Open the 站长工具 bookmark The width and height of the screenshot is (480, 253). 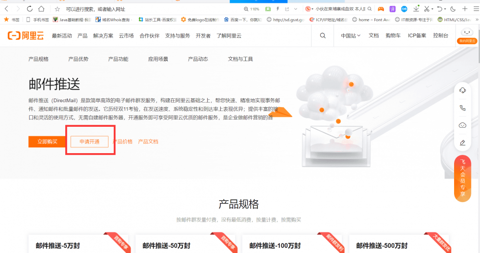click(x=157, y=20)
